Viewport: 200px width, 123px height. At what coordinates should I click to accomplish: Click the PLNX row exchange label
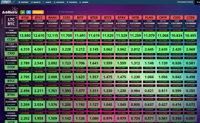tap(11, 108)
